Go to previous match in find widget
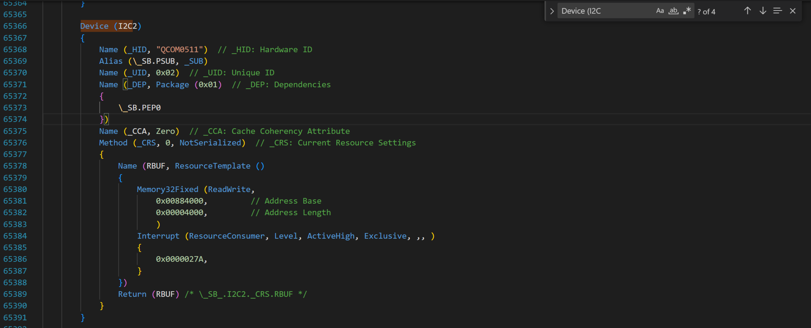This screenshot has height=328, width=811. [747, 11]
